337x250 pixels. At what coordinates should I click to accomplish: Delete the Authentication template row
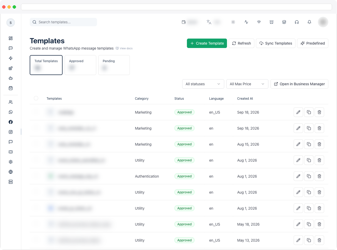tap(319, 176)
